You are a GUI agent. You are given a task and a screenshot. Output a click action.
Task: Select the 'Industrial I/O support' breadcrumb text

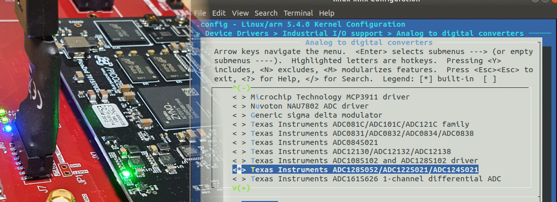point(333,33)
